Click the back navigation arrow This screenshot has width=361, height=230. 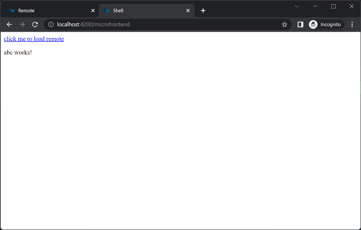9,24
